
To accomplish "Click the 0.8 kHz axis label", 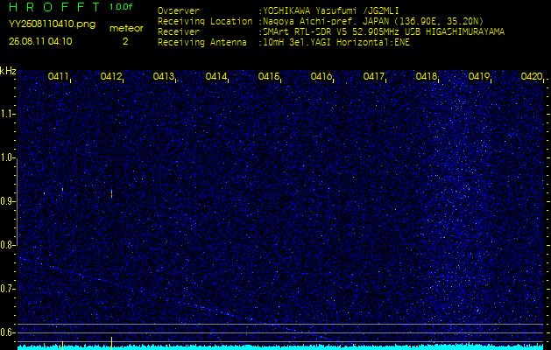I will click(7, 245).
